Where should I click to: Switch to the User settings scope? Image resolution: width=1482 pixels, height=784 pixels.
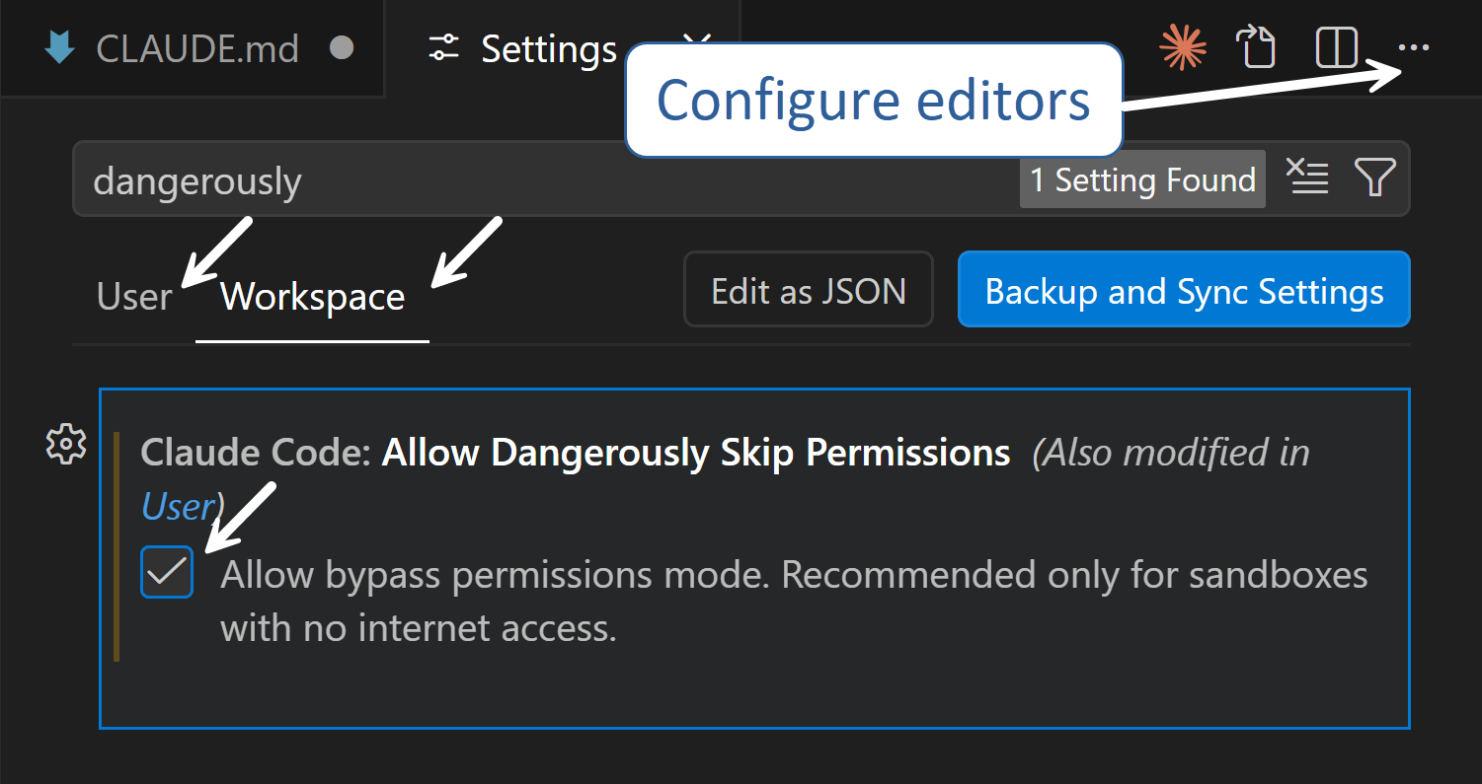pos(134,296)
